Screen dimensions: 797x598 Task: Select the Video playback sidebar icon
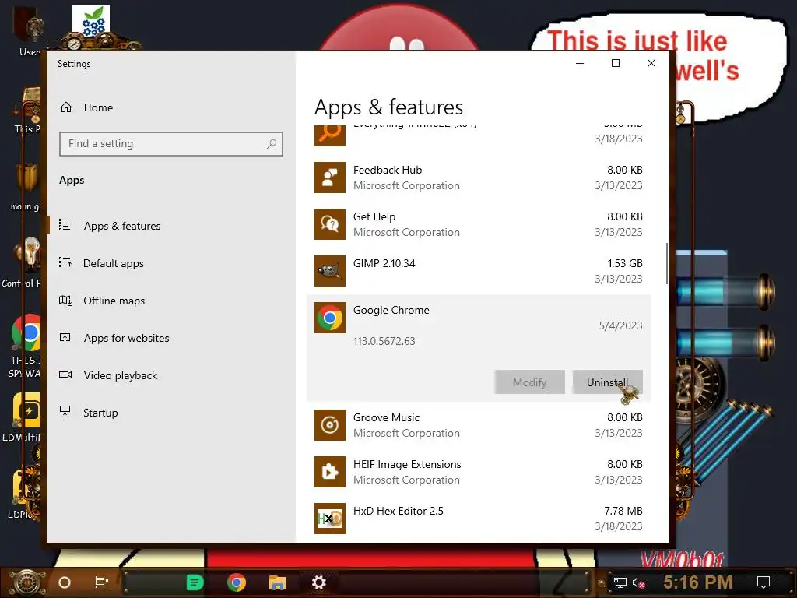[x=65, y=375]
